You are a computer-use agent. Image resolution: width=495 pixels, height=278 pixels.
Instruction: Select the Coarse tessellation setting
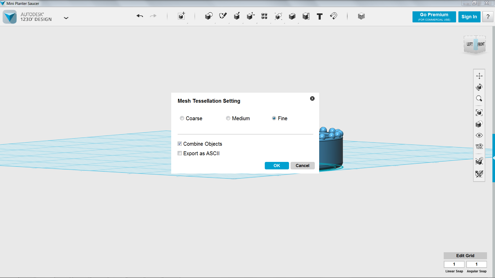(182, 118)
